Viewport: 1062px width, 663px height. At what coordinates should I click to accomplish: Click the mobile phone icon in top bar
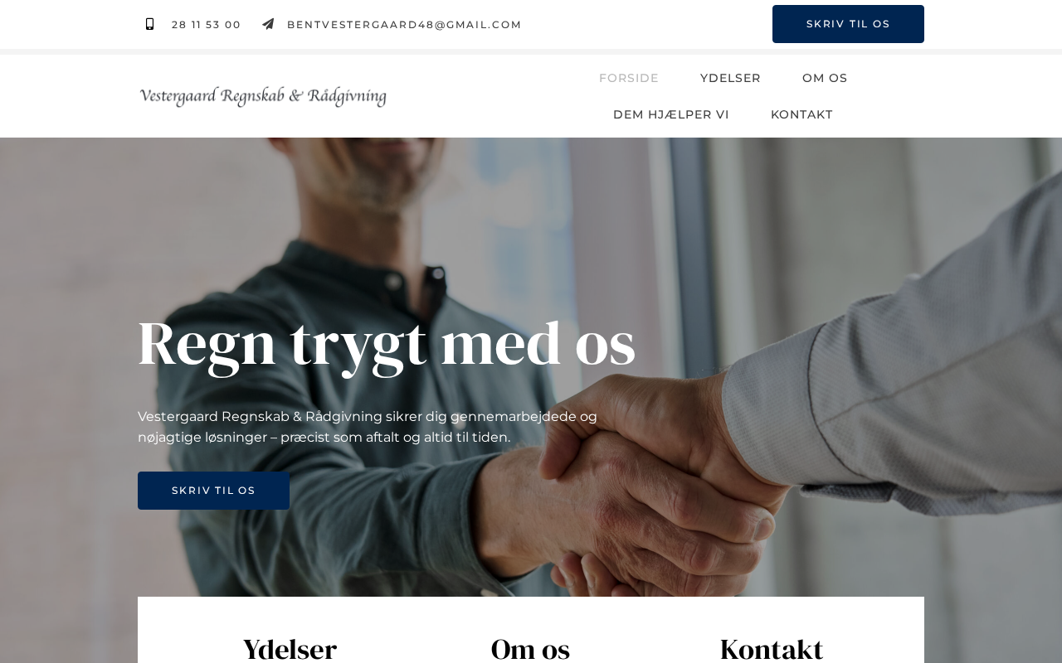[149, 24]
